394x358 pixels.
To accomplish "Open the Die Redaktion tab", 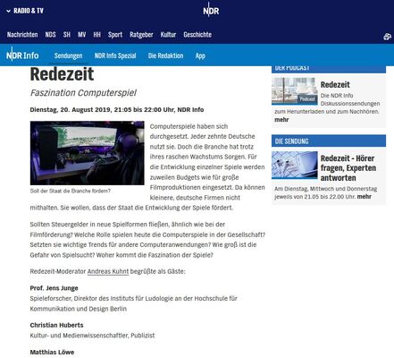I will (165, 55).
